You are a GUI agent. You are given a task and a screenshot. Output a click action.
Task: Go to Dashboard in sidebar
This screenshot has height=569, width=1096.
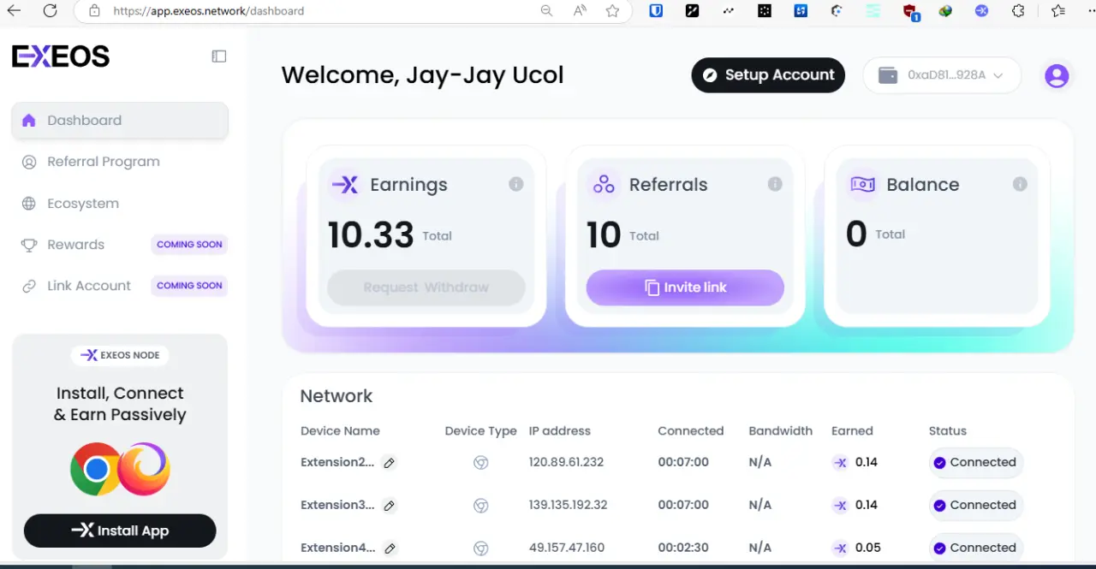[x=120, y=121]
